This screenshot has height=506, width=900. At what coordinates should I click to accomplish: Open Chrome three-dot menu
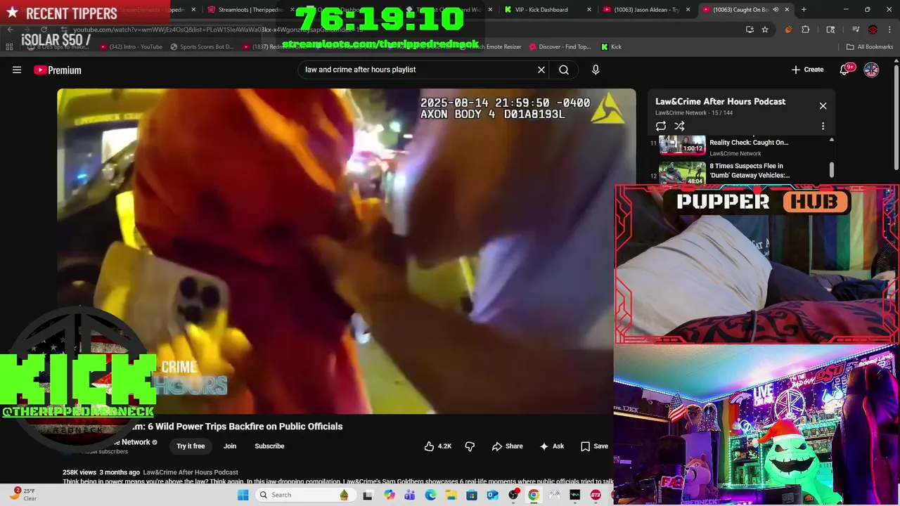click(889, 30)
